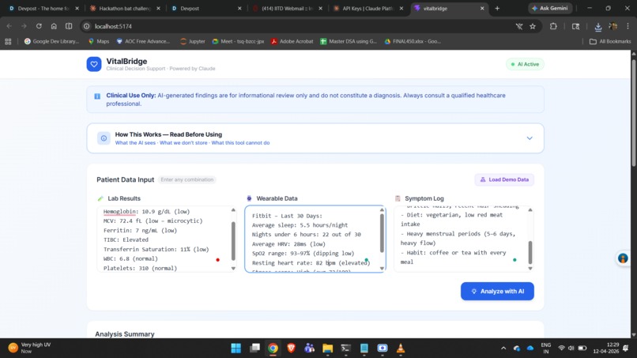Click the pencil icon next to Lab Results
The height and width of the screenshot is (358, 637).
(100, 198)
